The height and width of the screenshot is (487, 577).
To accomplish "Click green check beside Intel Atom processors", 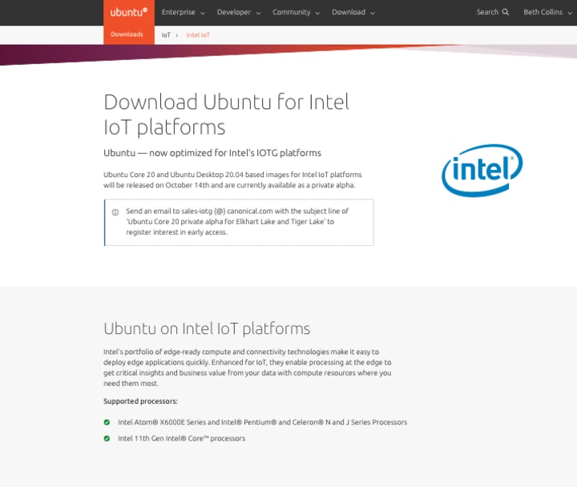I will click(x=107, y=422).
